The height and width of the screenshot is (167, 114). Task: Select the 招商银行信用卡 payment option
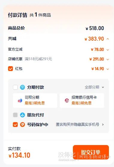pos(82,101)
